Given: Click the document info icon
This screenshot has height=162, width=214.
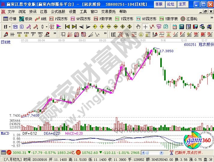Looking at the screenshot, I should [22, 27].
